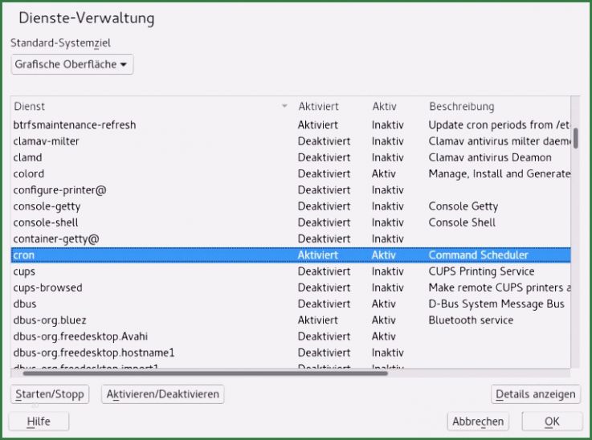Viewport: 592px width, 440px height.
Task: Click the vertical scrollbar thumb
Action: [x=575, y=136]
